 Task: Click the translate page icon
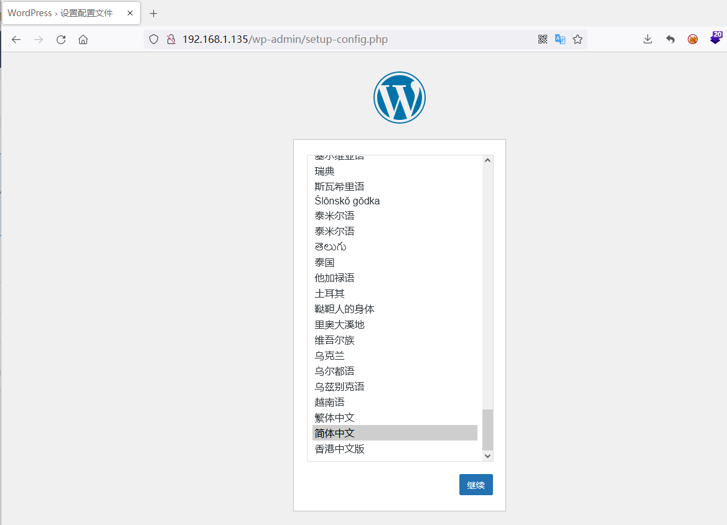[560, 39]
